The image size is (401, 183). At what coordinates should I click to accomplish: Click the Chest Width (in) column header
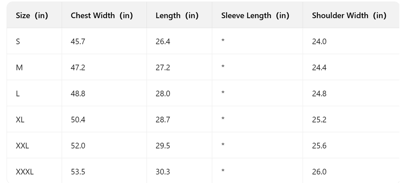(102, 16)
